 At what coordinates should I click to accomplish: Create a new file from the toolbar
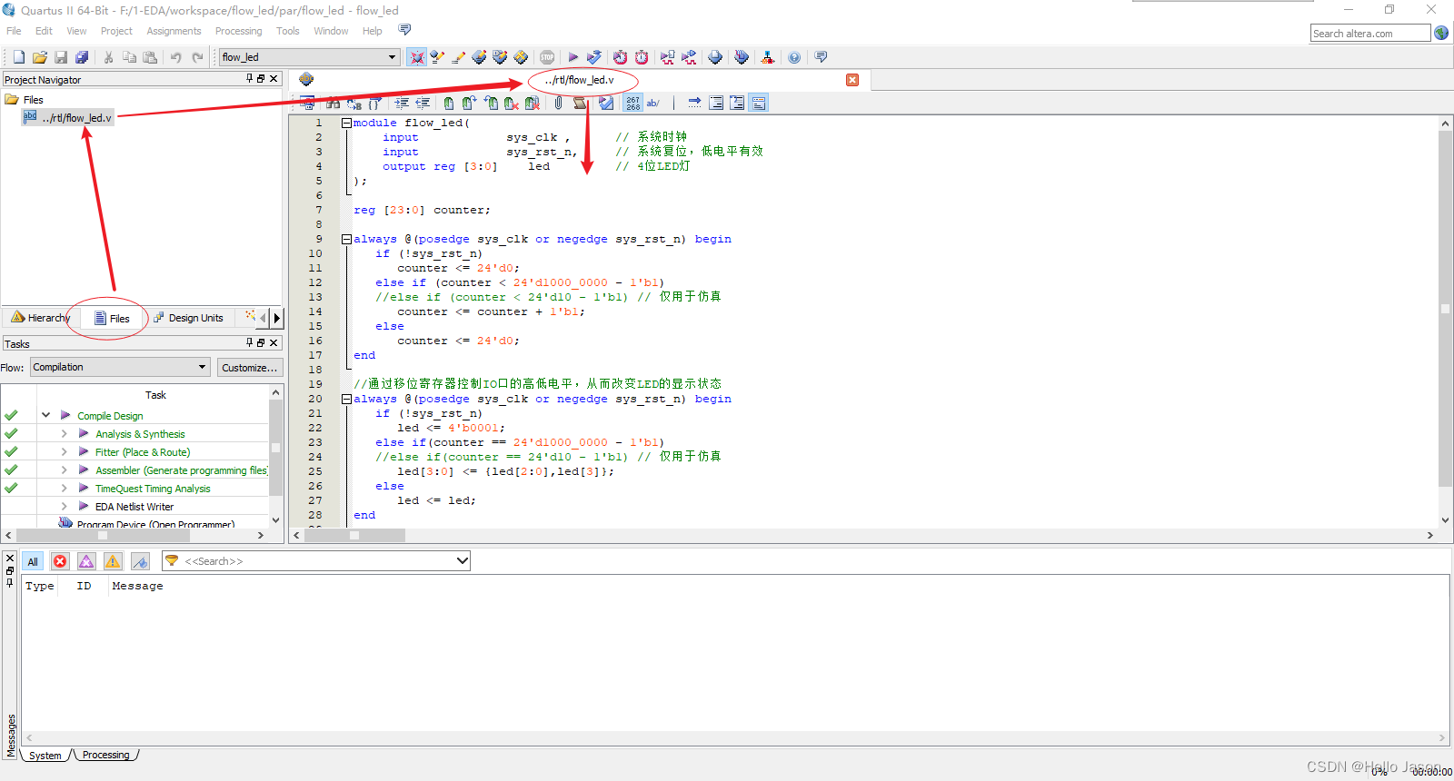pyautogui.click(x=18, y=57)
